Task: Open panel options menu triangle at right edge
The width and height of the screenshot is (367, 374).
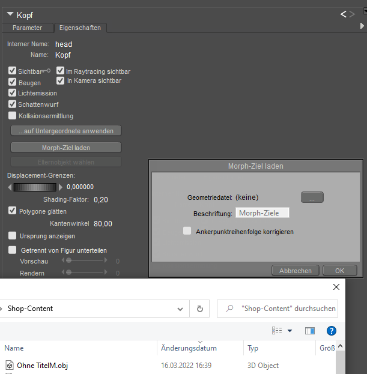Action: pyautogui.click(x=362, y=26)
